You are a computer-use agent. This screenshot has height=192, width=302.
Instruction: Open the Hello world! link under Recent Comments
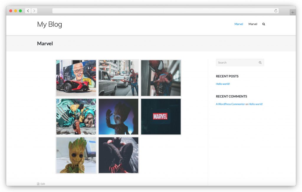point(256,104)
